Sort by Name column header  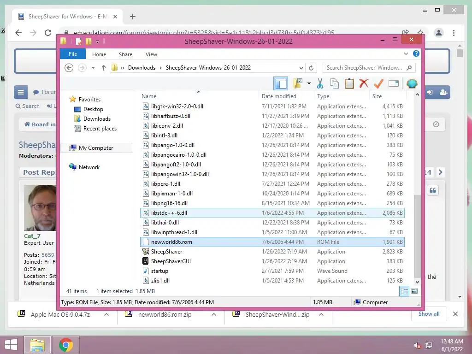click(x=199, y=96)
